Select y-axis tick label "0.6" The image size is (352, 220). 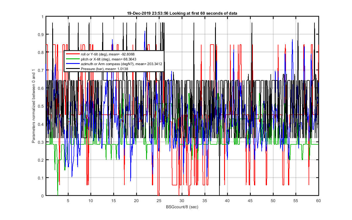tap(41, 89)
